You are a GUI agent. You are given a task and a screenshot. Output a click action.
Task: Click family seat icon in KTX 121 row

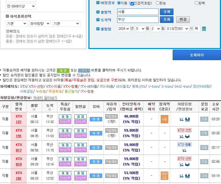188,119
